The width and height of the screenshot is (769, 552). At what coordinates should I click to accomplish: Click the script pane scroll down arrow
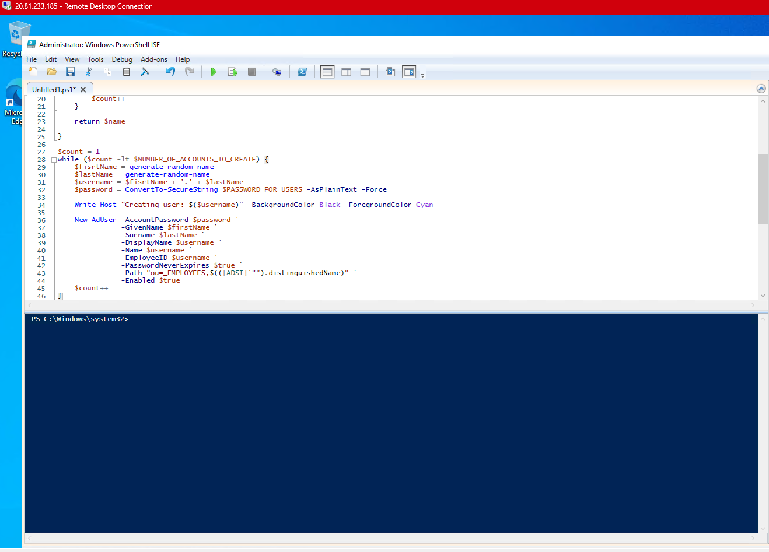[763, 296]
